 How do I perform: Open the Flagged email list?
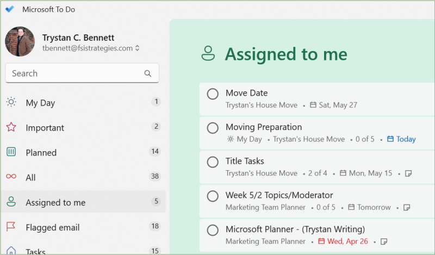(x=83, y=227)
